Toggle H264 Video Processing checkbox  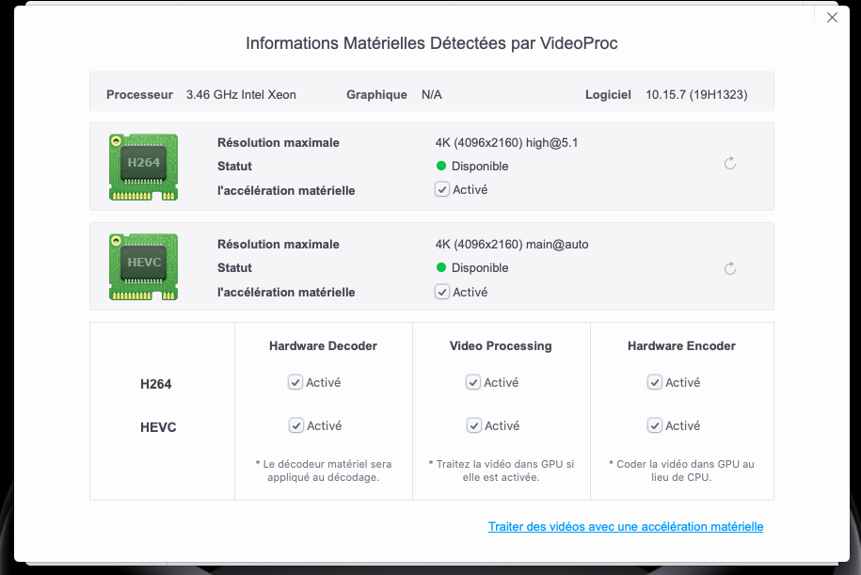pyautogui.click(x=473, y=382)
